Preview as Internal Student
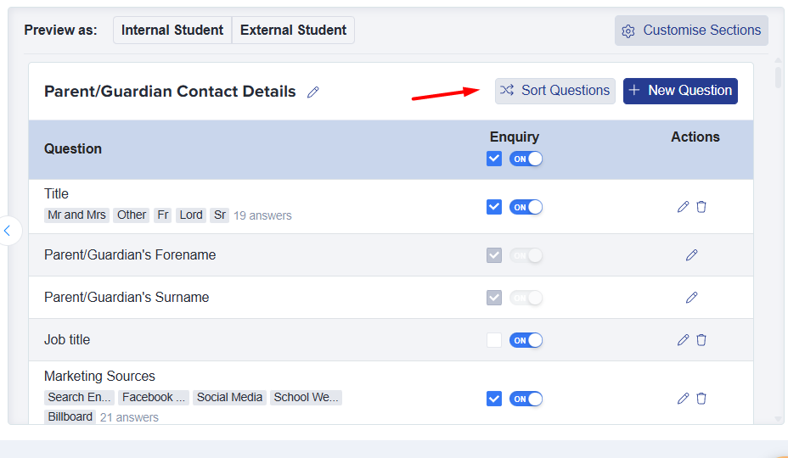Viewport: 788px width, 458px height. pyautogui.click(x=172, y=31)
